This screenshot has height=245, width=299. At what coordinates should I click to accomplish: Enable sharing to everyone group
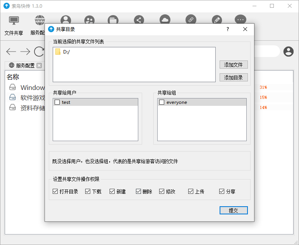162,102
